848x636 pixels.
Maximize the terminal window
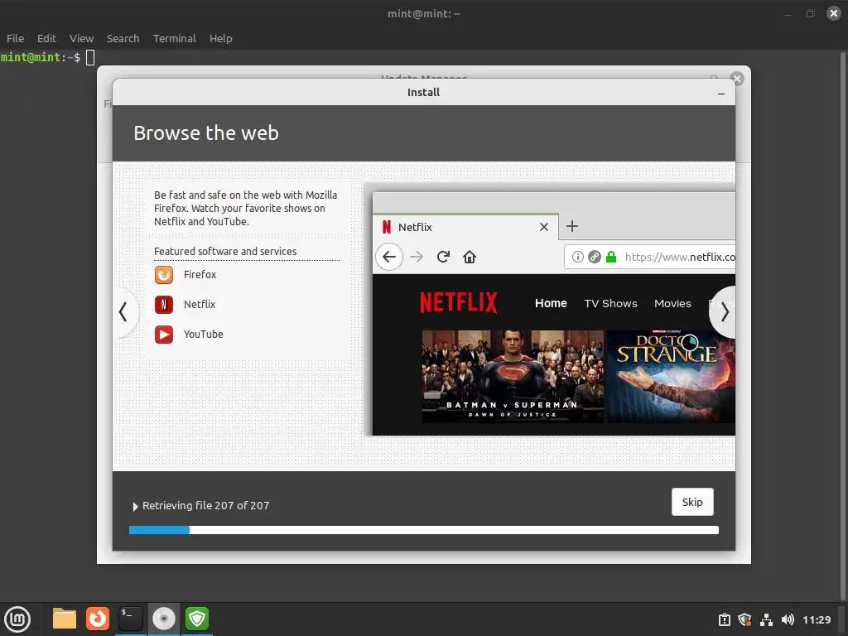click(810, 13)
